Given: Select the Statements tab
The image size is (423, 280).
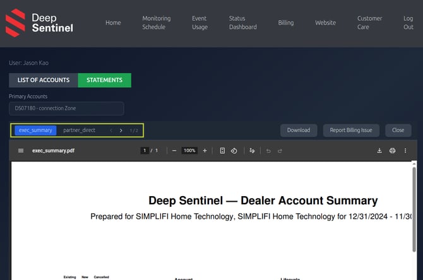Looking at the screenshot, I should point(104,80).
